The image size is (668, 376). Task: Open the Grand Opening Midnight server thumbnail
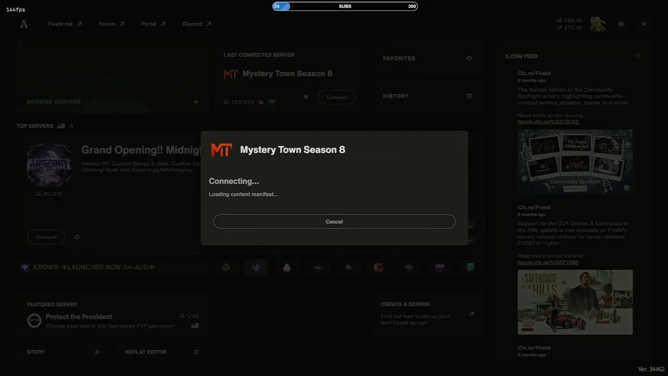click(x=49, y=164)
